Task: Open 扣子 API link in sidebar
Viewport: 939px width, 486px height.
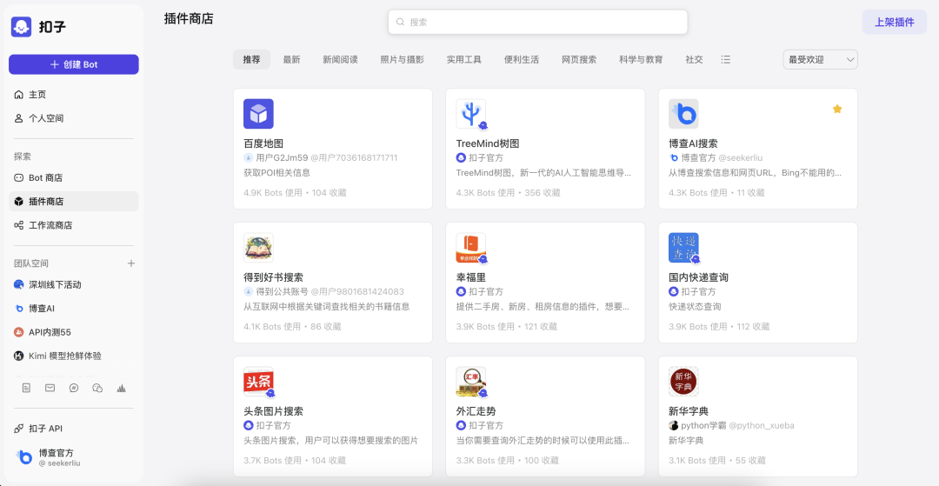Action: click(74, 429)
